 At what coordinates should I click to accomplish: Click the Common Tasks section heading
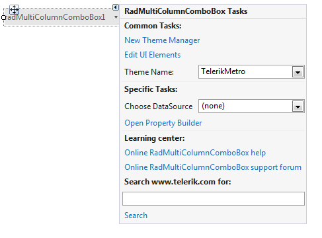point(153,26)
